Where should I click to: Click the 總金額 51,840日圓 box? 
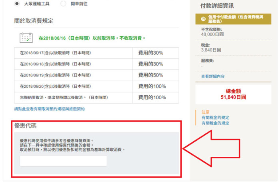233,94
